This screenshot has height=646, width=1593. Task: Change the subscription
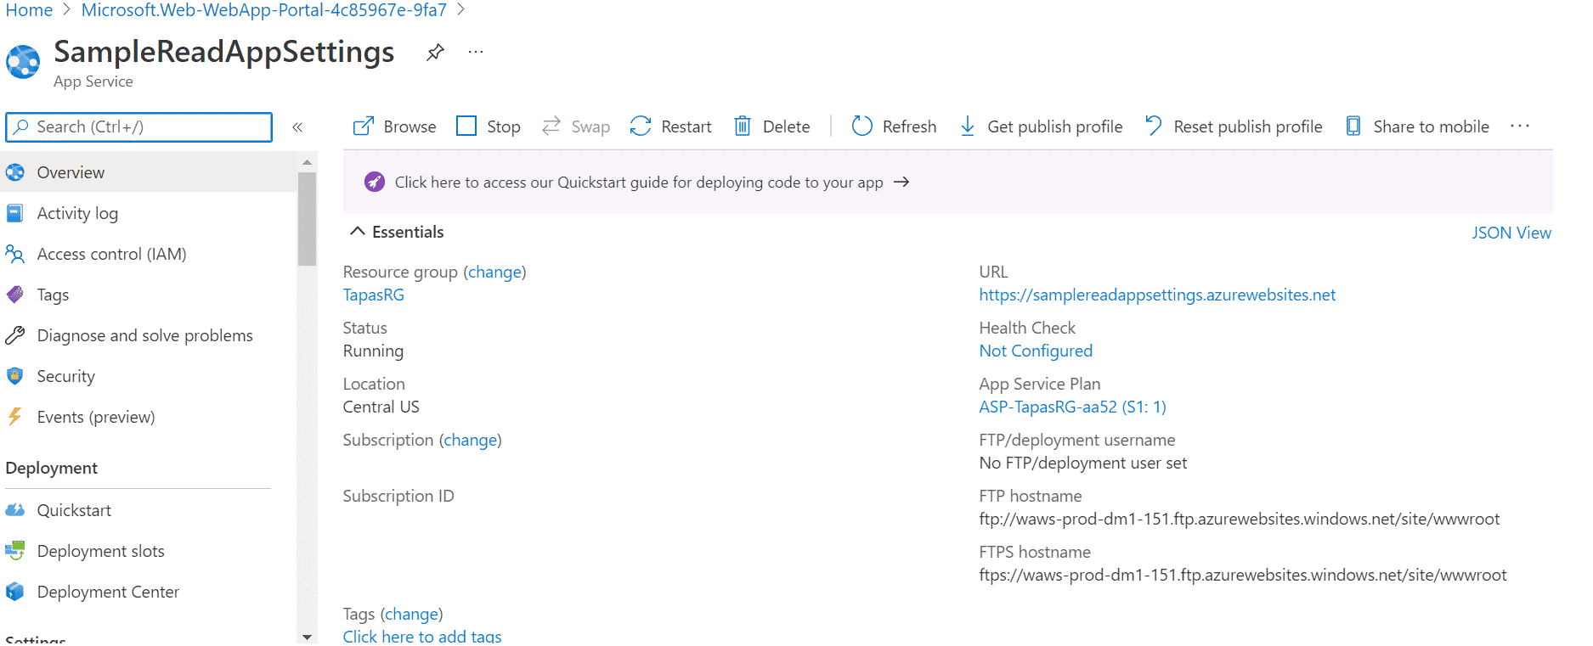[x=471, y=440]
